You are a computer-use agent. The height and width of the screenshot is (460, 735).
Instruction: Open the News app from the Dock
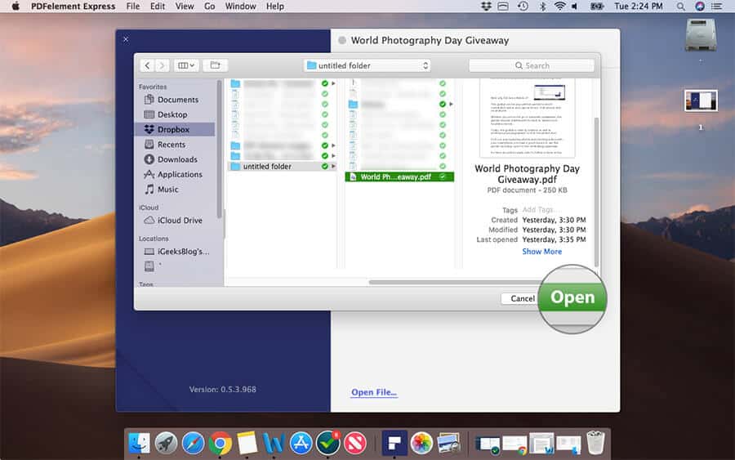click(355, 443)
